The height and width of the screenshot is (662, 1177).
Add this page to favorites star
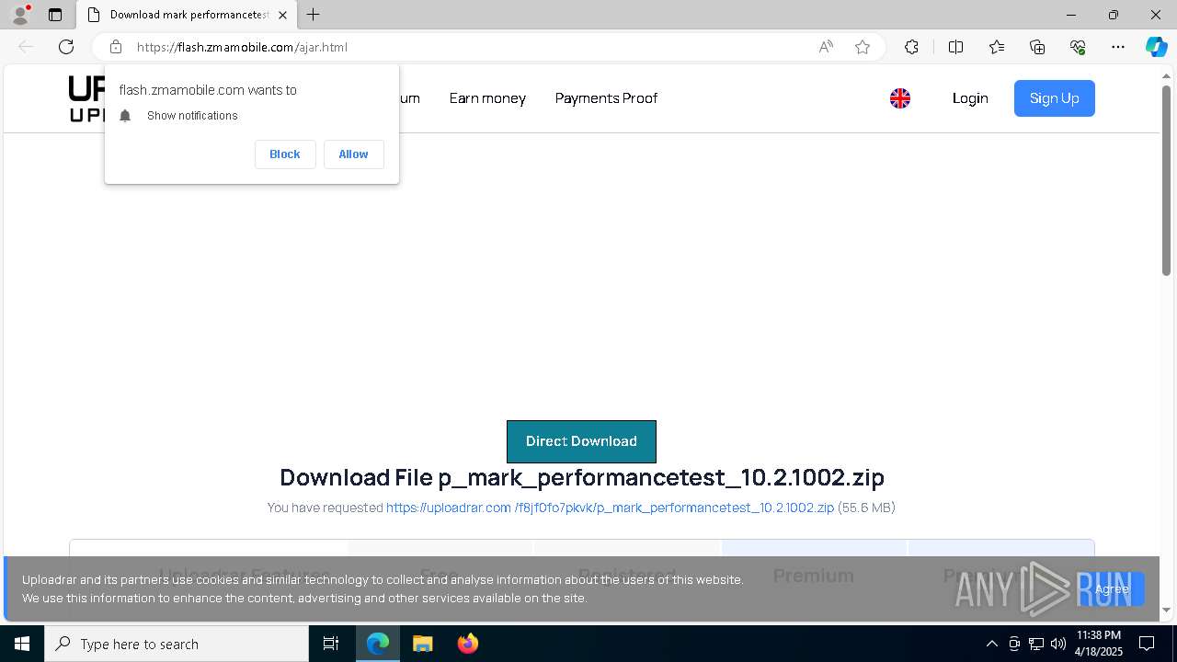pyautogui.click(x=863, y=47)
